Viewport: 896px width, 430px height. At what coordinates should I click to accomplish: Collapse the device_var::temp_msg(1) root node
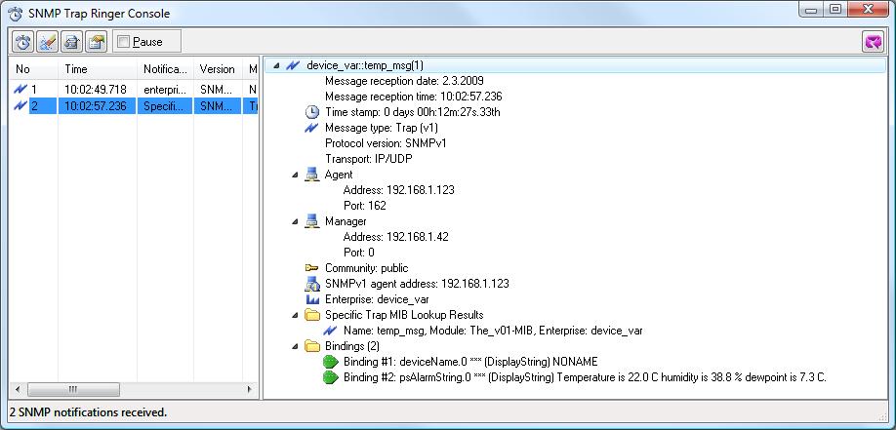276,66
